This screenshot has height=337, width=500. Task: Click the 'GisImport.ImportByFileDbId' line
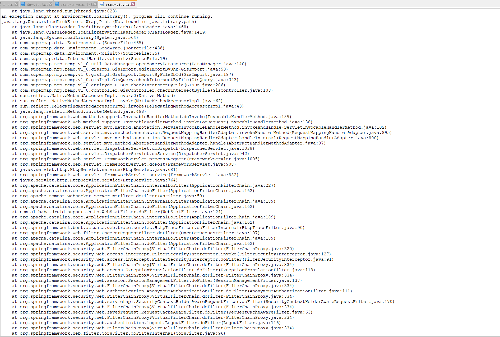tap(123, 74)
